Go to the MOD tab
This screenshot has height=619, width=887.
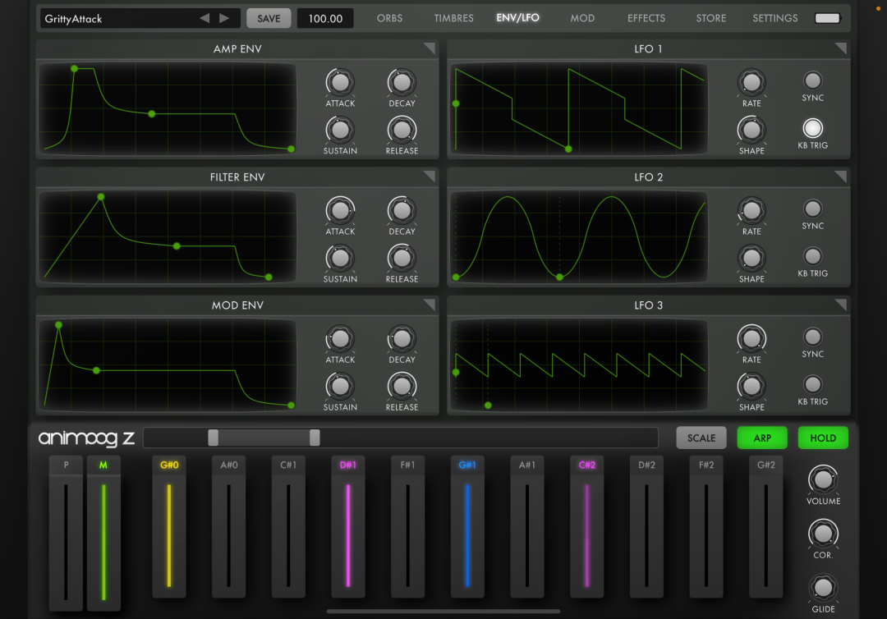(582, 18)
